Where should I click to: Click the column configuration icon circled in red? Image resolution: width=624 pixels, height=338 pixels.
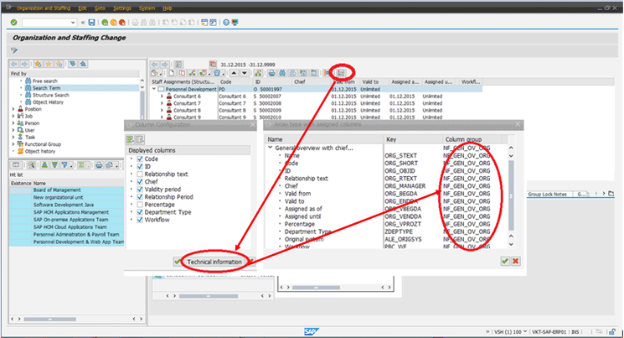coord(343,73)
